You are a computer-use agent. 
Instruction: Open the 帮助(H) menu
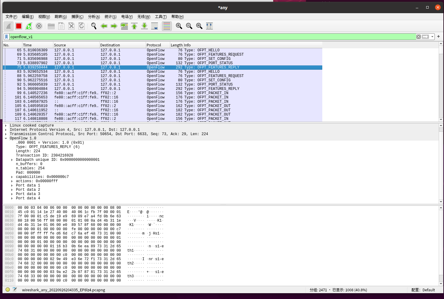point(178,17)
